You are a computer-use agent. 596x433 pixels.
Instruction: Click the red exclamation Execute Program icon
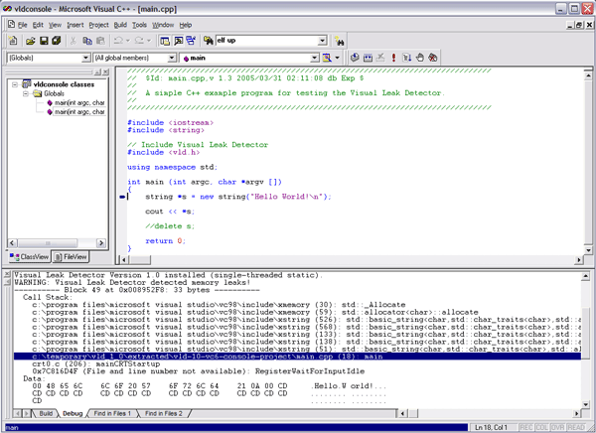click(393, 59)
